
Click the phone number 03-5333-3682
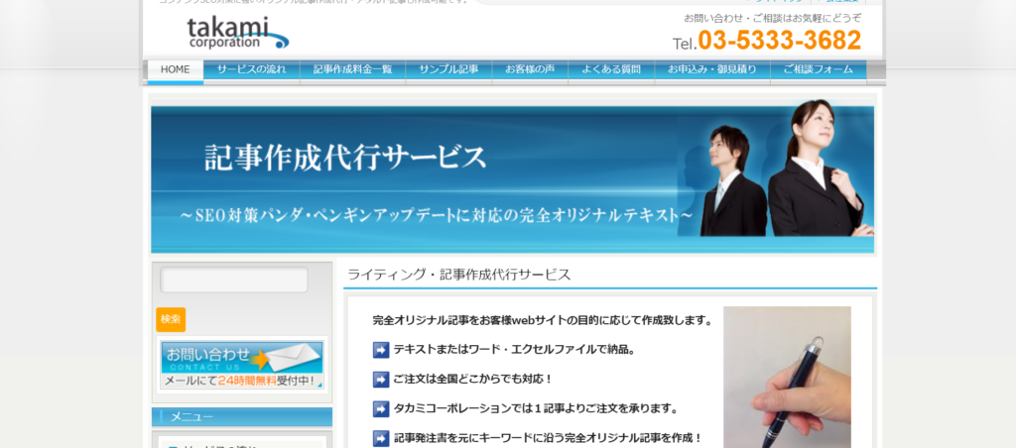coord(780,41)
